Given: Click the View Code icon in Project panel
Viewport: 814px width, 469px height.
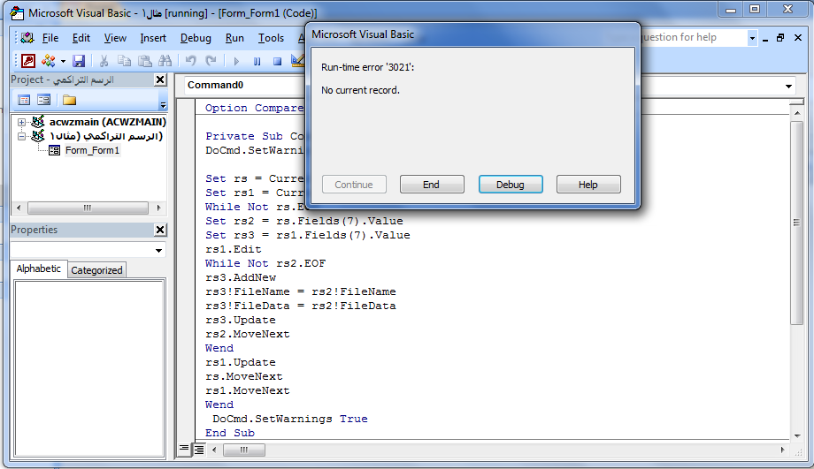Looking at the screenshot, I should 24,100.
